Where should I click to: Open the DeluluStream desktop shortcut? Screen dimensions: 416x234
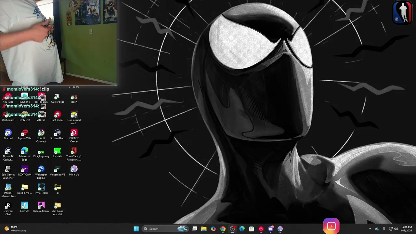coord(41,208)
